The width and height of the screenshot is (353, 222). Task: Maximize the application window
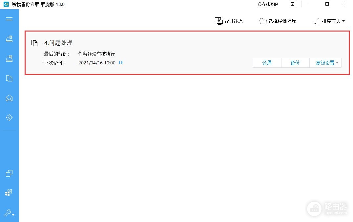pyautogui.click(x=327, y=4)
